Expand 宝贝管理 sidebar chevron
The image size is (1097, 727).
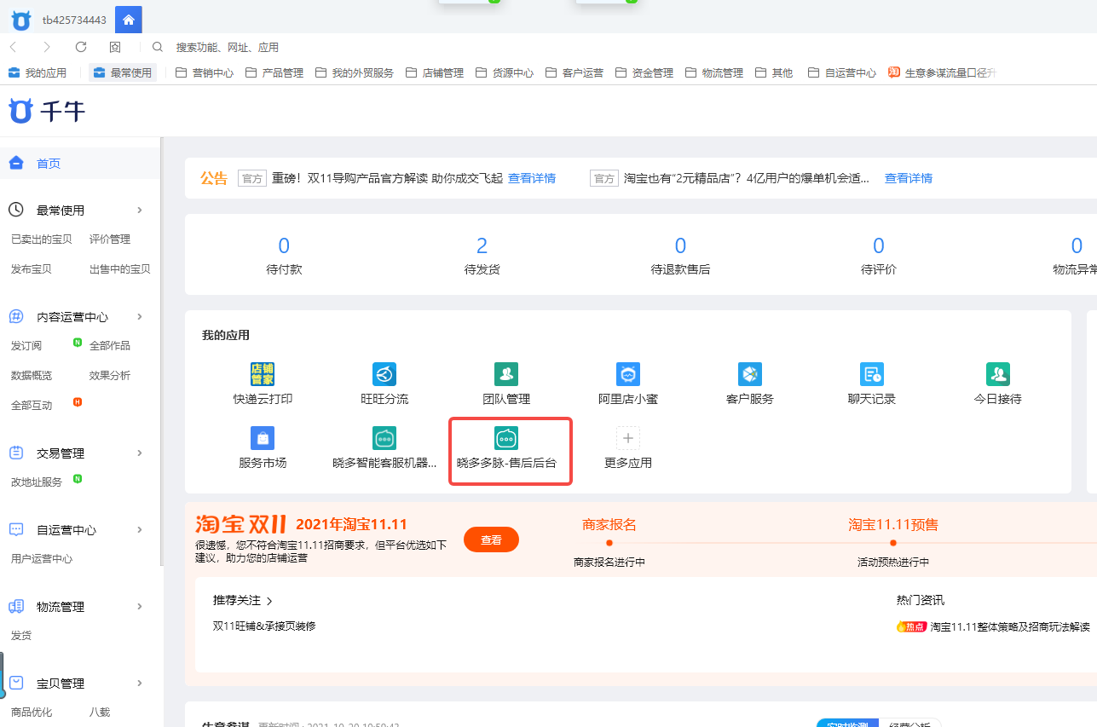point(140,684)
